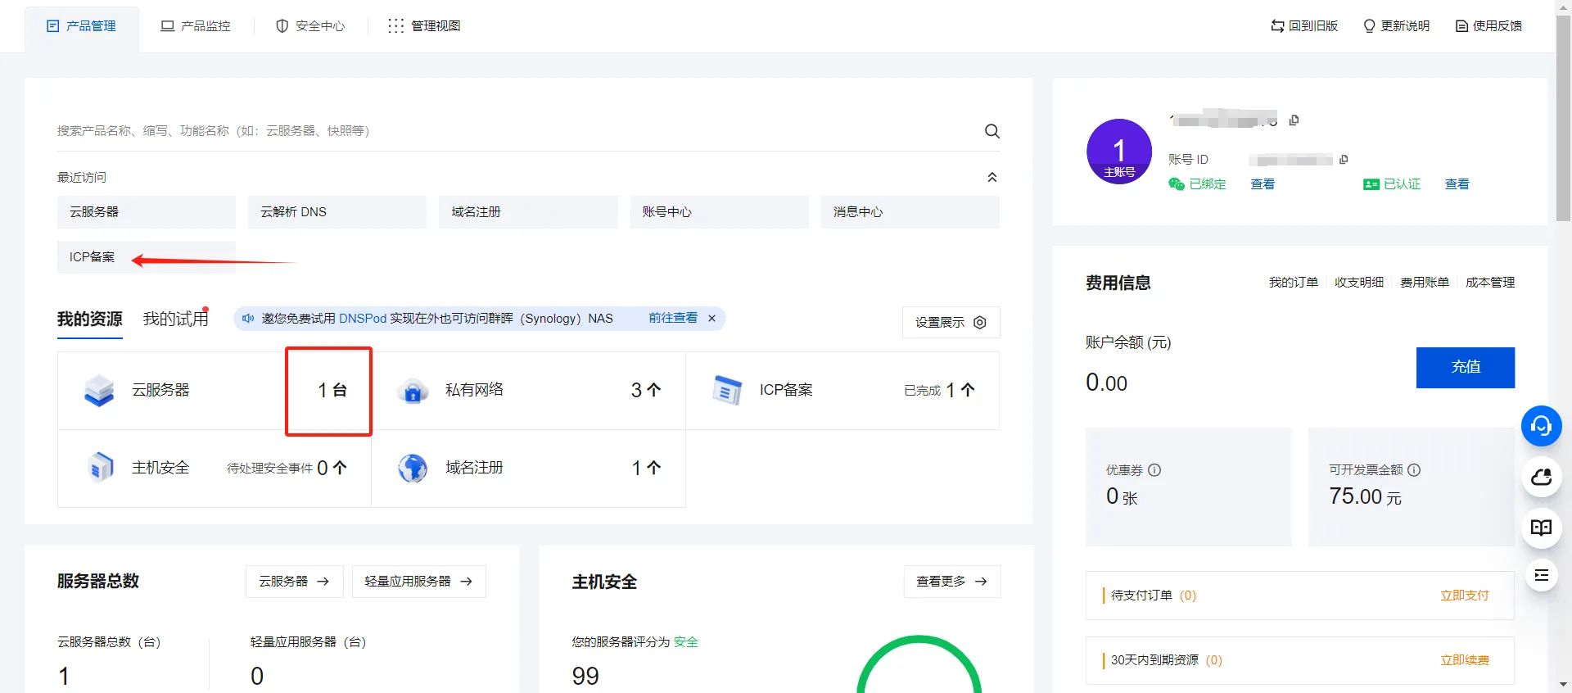Screen dimensions: 1572x693
Task: Click 立即支付 for pending orders
Action: pos(1464,596)
